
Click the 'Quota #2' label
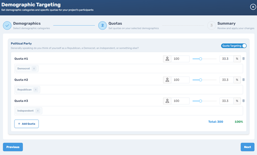(21, 80)
